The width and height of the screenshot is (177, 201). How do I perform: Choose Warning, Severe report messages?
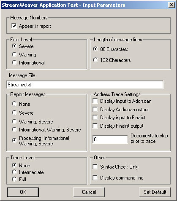click(x=14, y=121)
